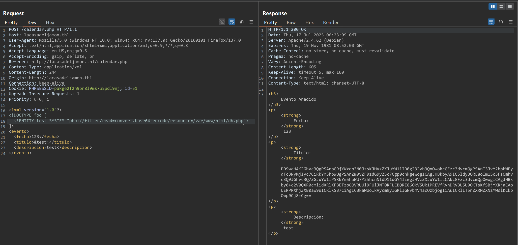Select side-by-side split layout icon
This screenshot has width=518, height=245.
493,6
